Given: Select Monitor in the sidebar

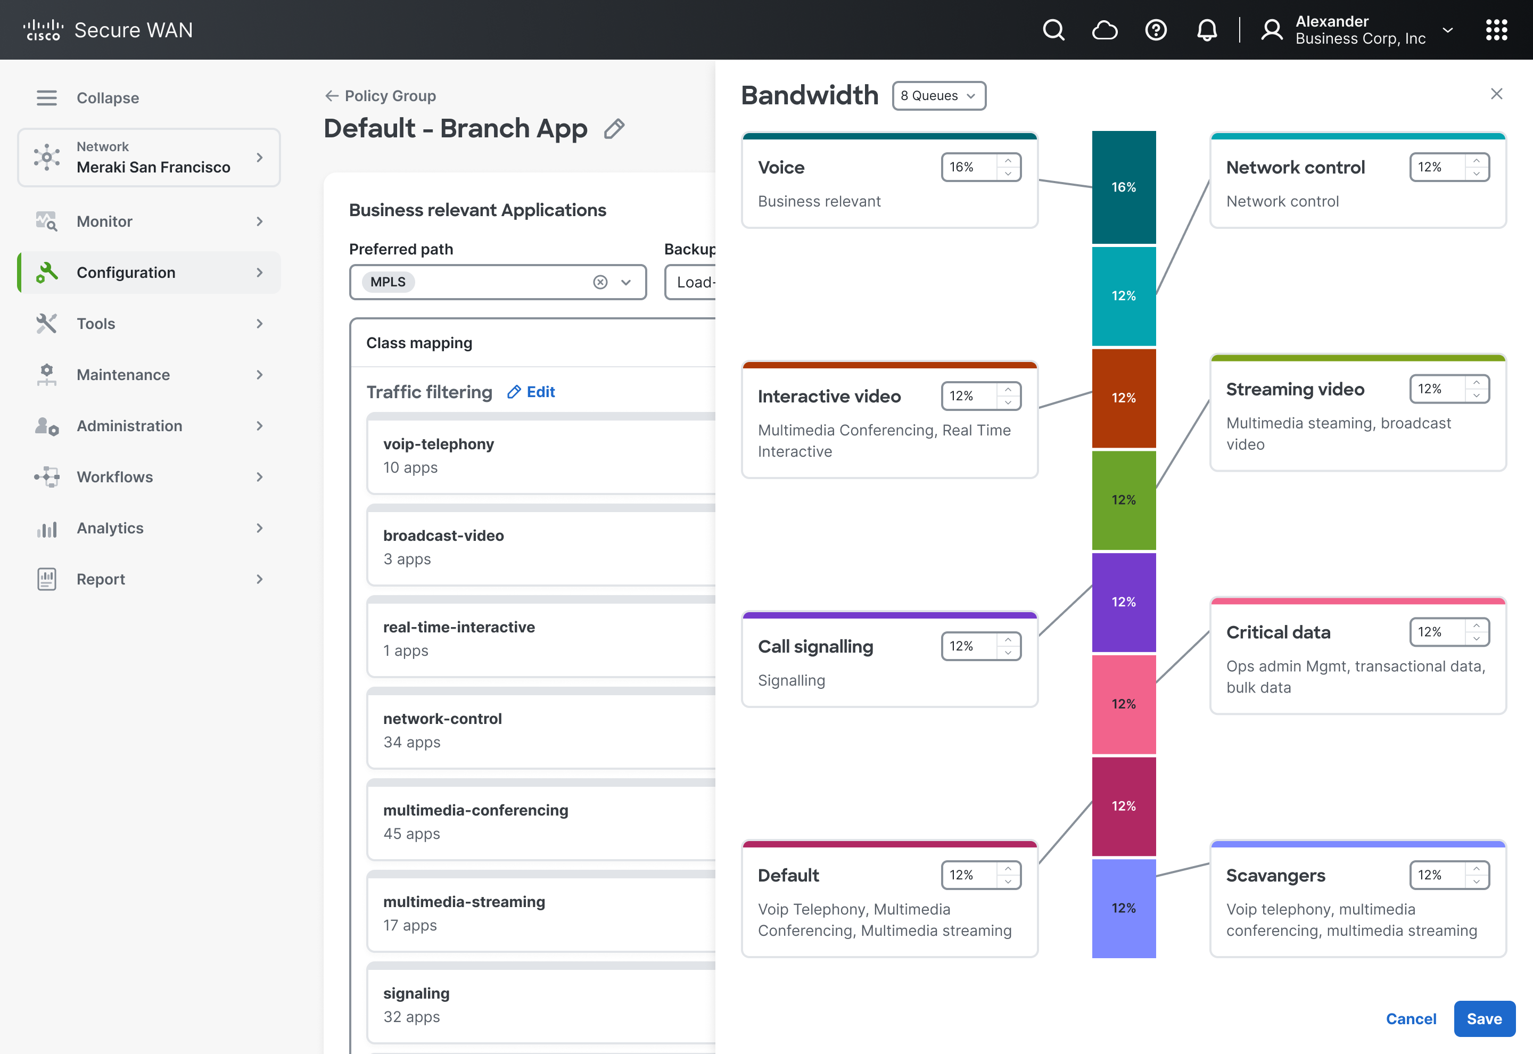Looking at the screenshot, I should coord(149,221).
